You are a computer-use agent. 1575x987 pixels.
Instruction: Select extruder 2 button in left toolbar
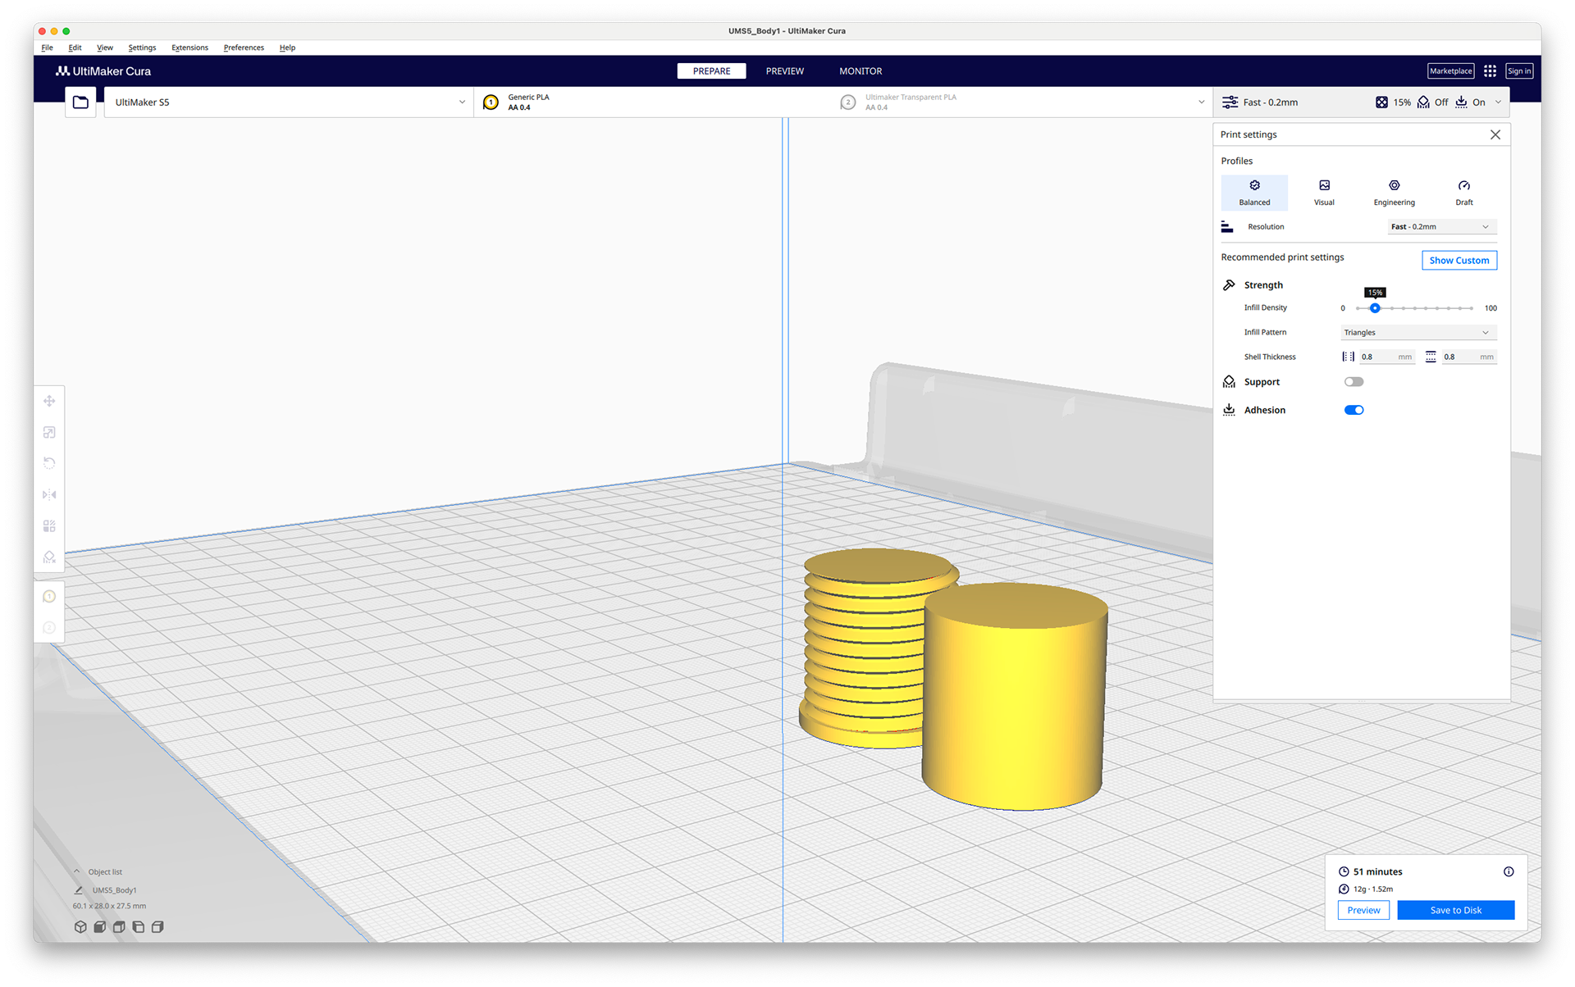pyautogui.click(x=49, y=627)
